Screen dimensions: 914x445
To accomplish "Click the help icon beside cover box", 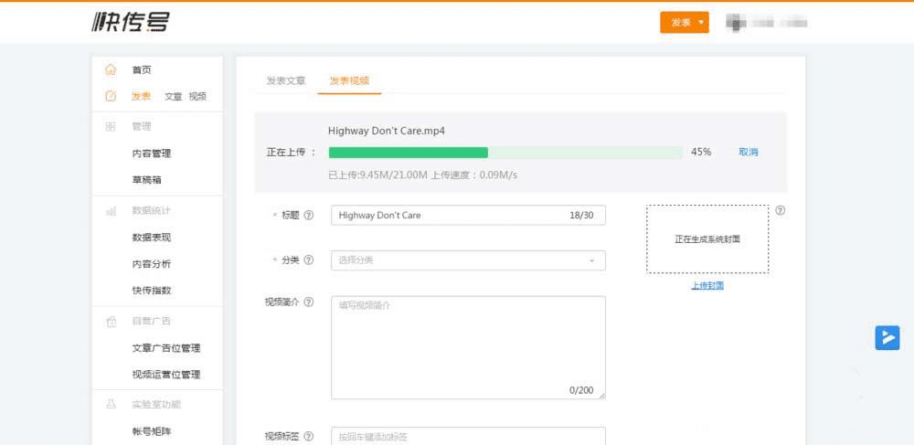I will (780, 210).
